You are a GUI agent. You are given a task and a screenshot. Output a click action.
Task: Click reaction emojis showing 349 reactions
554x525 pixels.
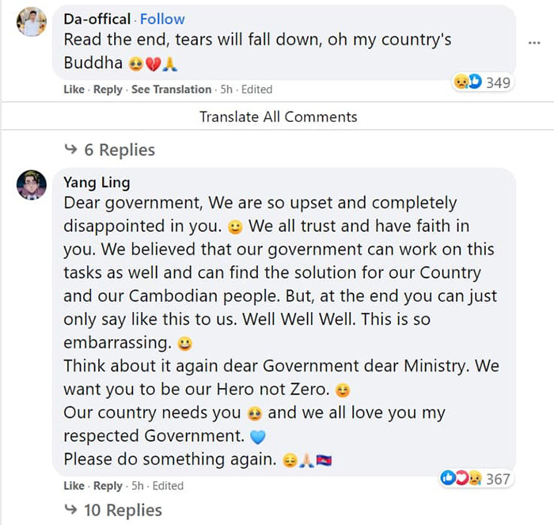467,82
